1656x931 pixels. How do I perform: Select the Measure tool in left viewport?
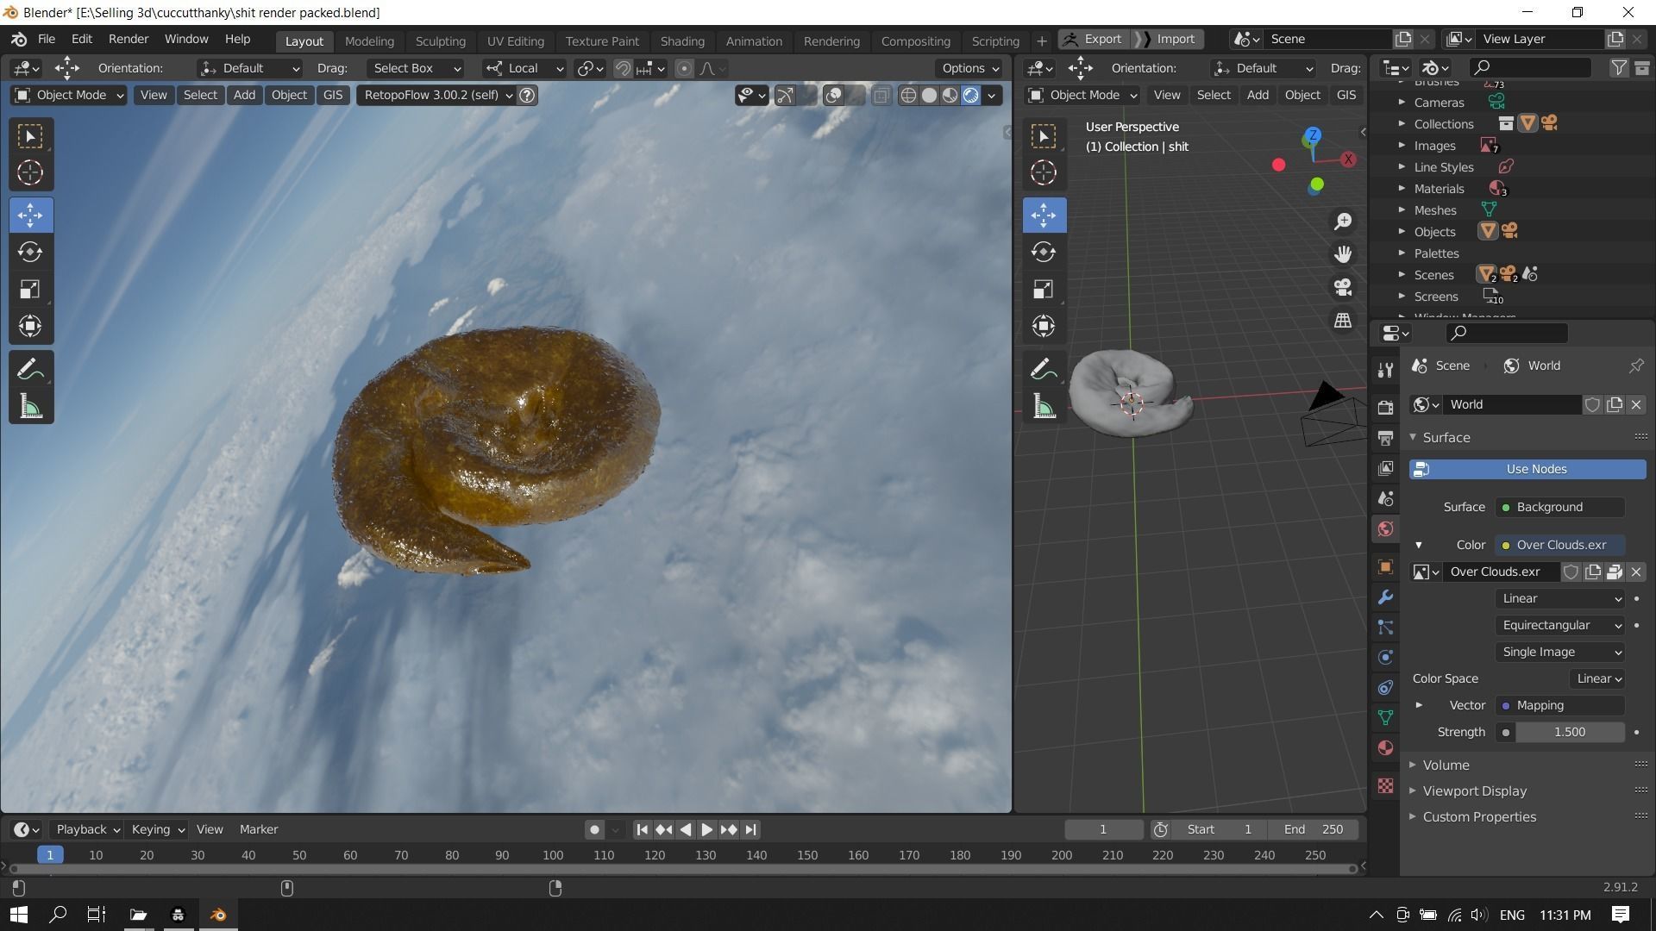click(x=30, y=407)
